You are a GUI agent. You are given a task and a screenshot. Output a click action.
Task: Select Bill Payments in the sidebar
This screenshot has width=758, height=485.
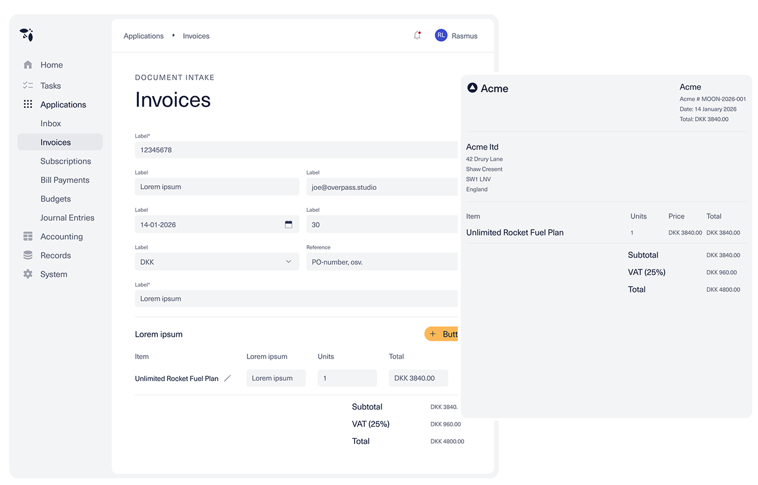65,180
